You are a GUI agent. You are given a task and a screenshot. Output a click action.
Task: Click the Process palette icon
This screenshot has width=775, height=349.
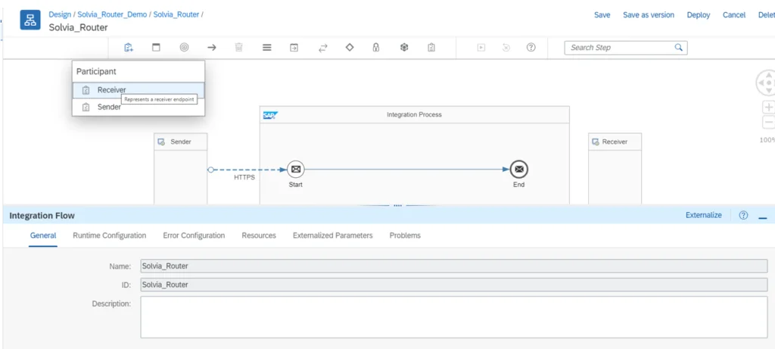[x=156, y=48]
